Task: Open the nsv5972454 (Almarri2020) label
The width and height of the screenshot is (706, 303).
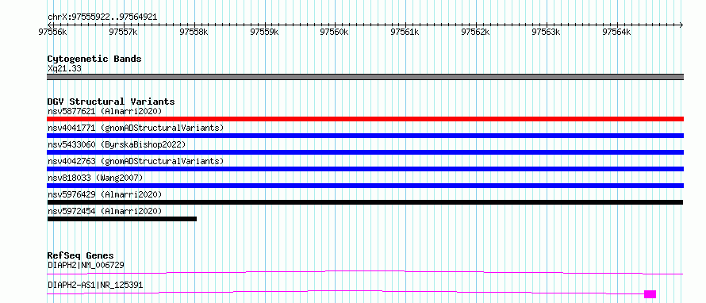Action: point(105,211)
